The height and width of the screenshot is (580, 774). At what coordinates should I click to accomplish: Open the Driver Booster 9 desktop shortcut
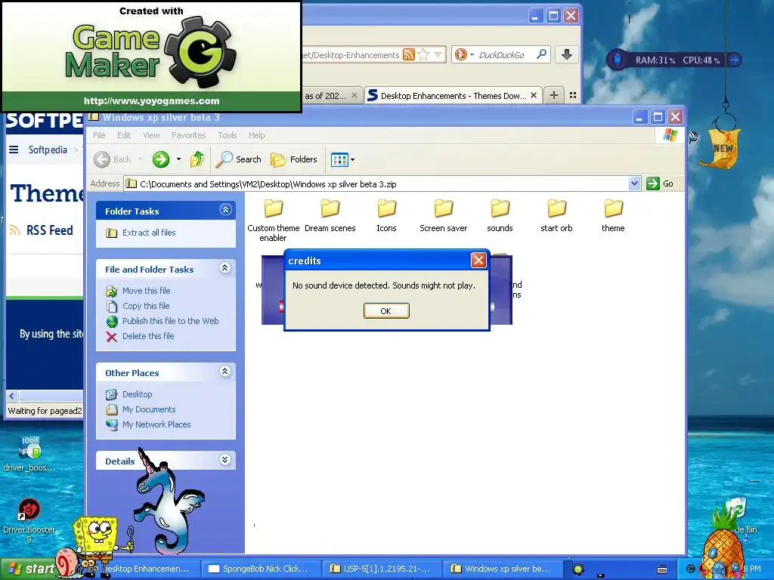(29, 520)
